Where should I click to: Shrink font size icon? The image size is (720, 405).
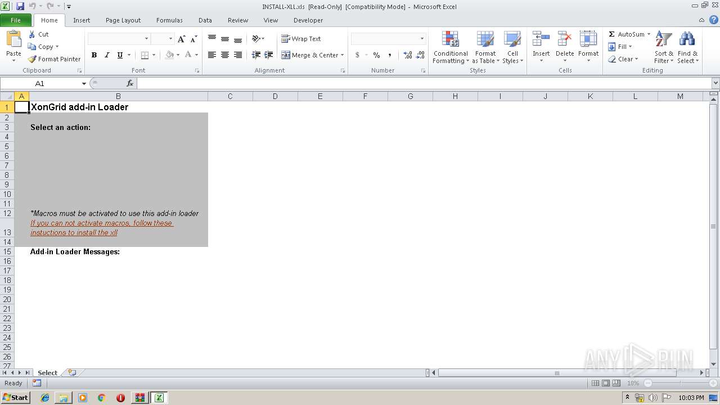[x=193, y=39]
